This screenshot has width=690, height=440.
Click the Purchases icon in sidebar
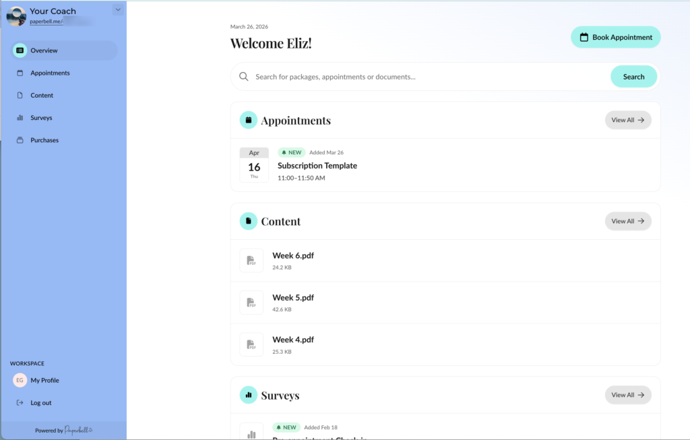[20, 140]
